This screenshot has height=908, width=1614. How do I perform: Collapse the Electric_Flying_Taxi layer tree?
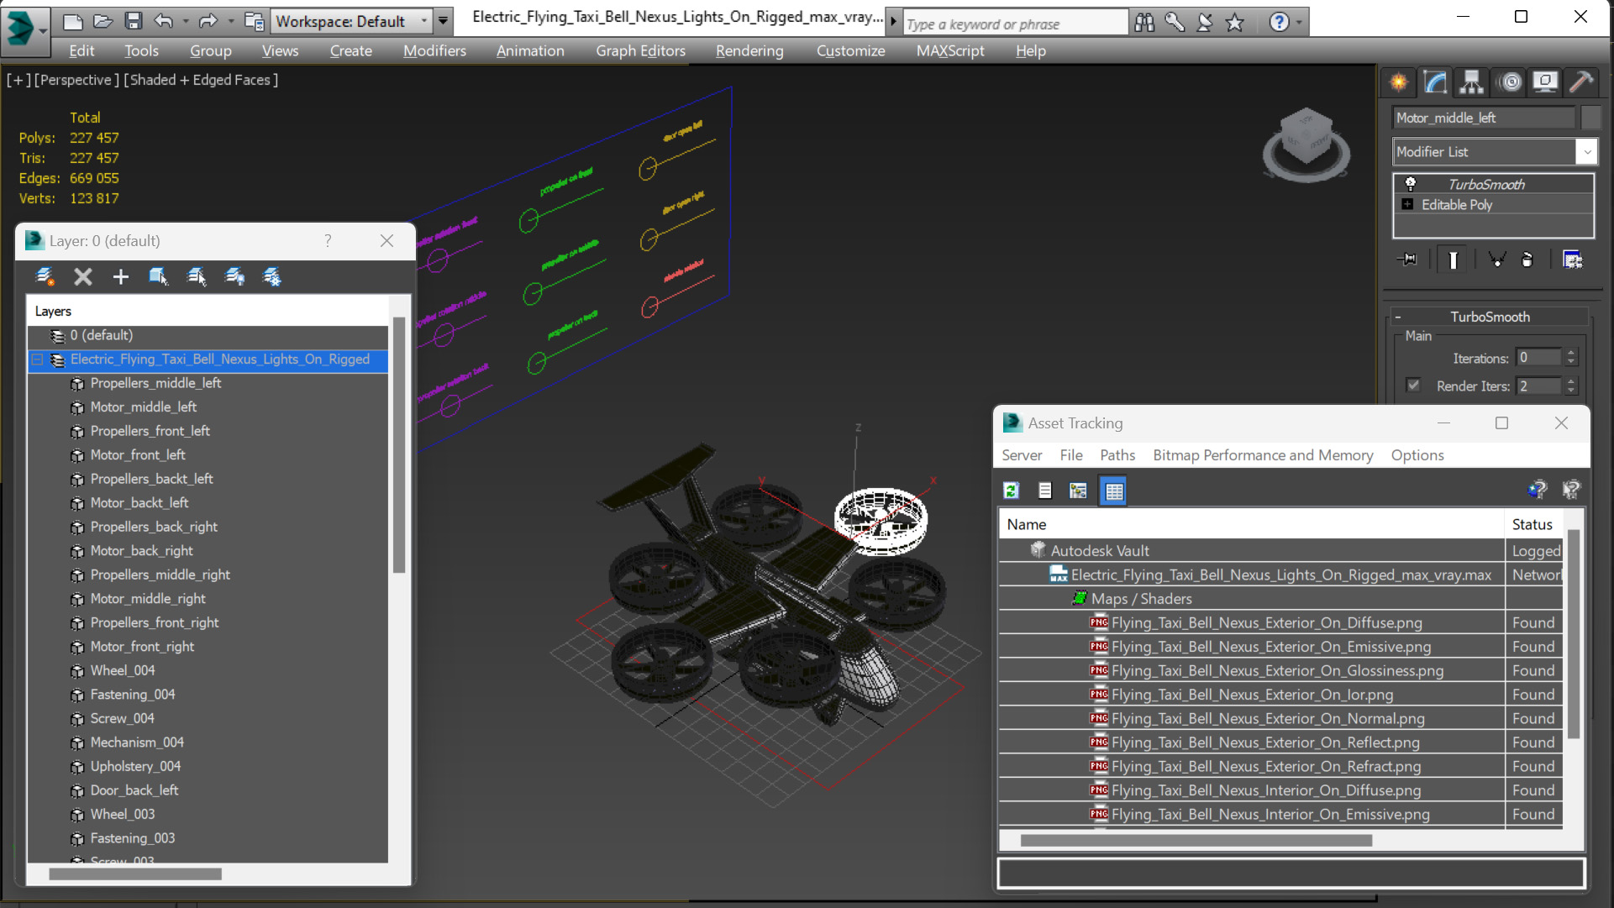(x=37, y=360)
